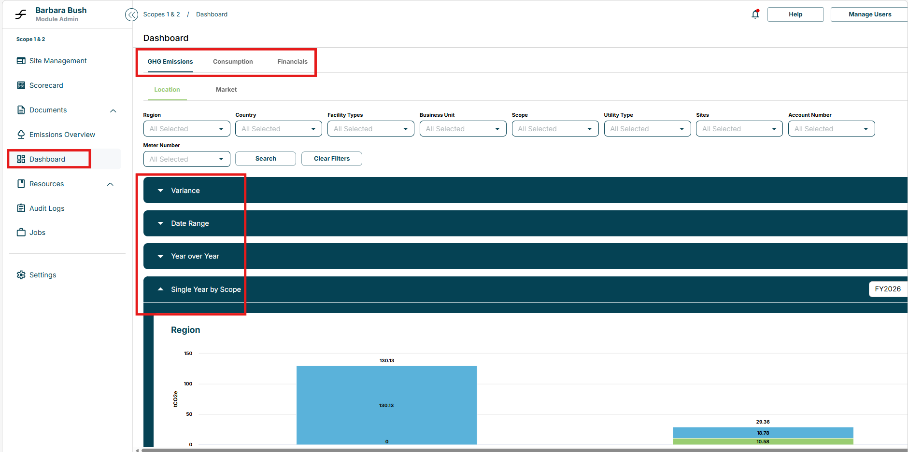Open the Region filter dropdown
This screenshot has width=908, height=452.
point(186,129)
